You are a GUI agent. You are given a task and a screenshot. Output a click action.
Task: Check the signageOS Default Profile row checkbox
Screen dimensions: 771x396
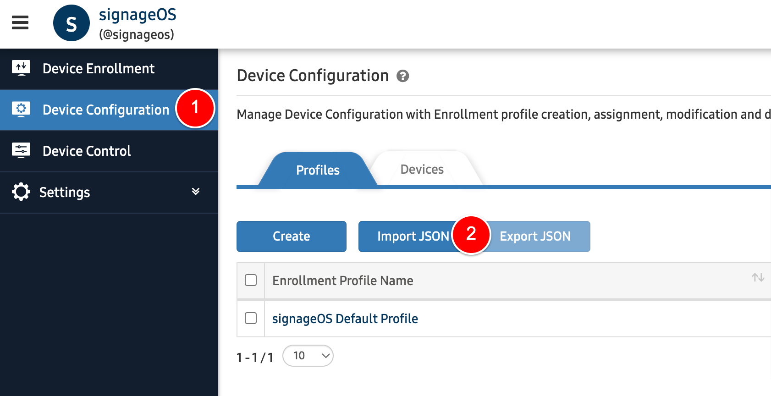pyautogui.click(x=251, y=318)
